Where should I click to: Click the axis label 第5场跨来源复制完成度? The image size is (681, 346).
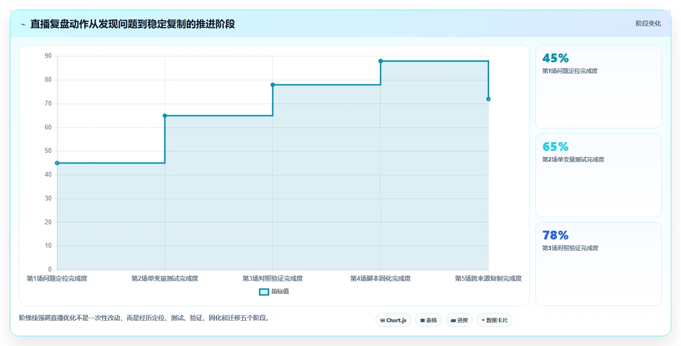click(x=488, y=279)
